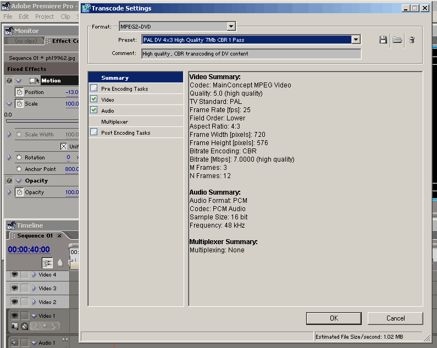Close the Sequence 01 tab
Image resolution: width=437 pixels, height=348 pixels.
(59, 236)
